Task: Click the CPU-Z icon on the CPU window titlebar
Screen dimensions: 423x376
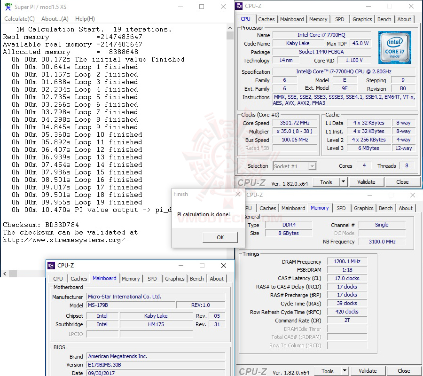Action: [x=239, y=6]
